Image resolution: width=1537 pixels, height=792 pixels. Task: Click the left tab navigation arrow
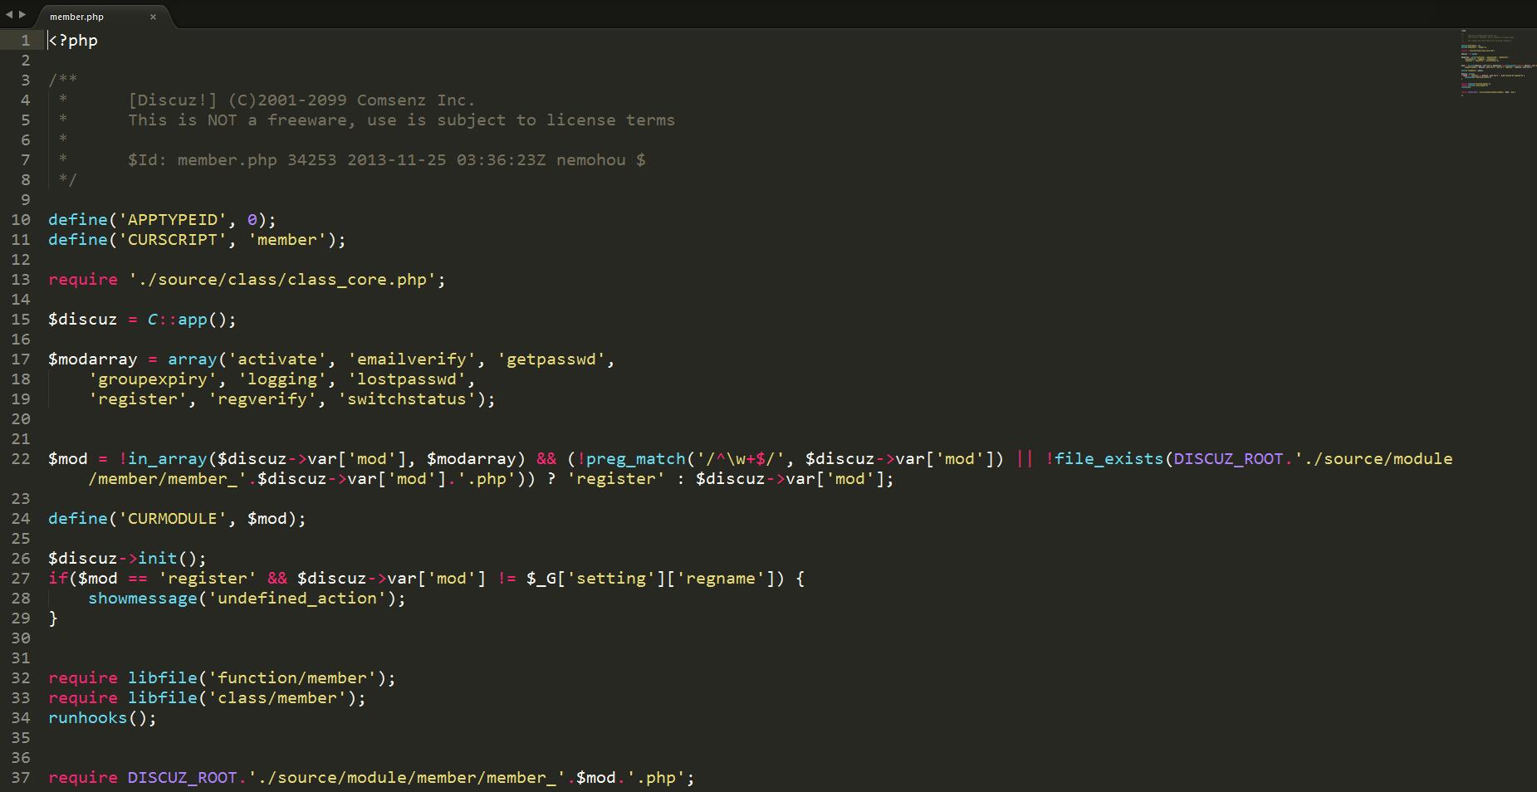[x=8, y=15]
